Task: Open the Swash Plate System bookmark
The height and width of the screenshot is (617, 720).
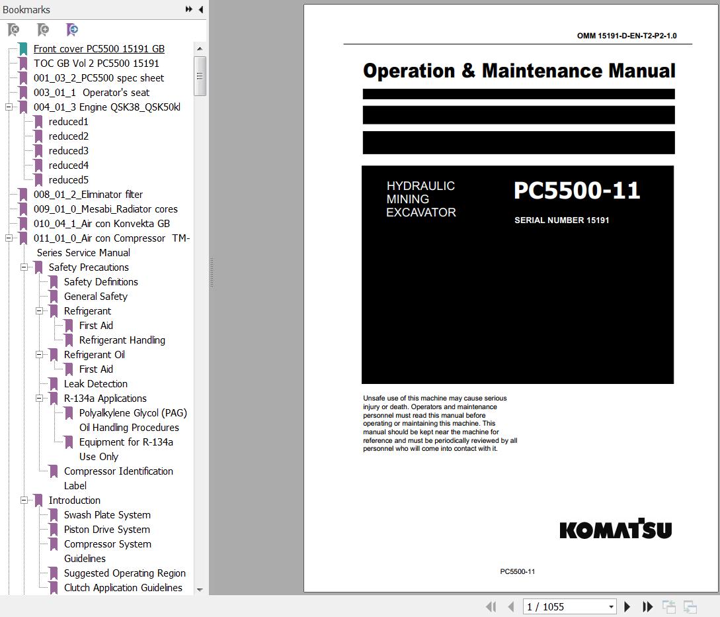Action: coord(107,515)
